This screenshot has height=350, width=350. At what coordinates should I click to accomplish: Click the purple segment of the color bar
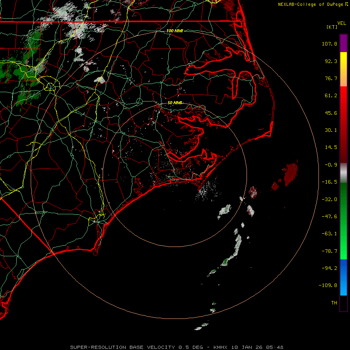pyautogui.click(x=343, y=43)
